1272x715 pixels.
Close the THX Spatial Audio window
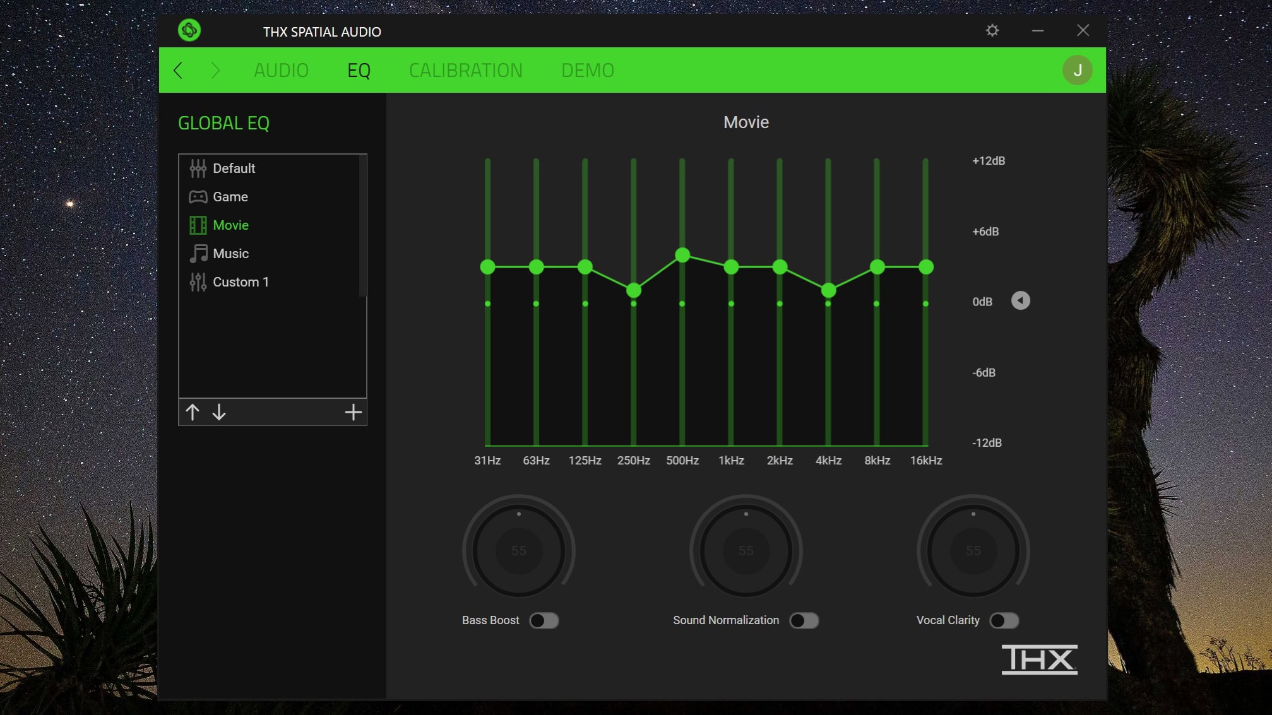[1083, 30]
